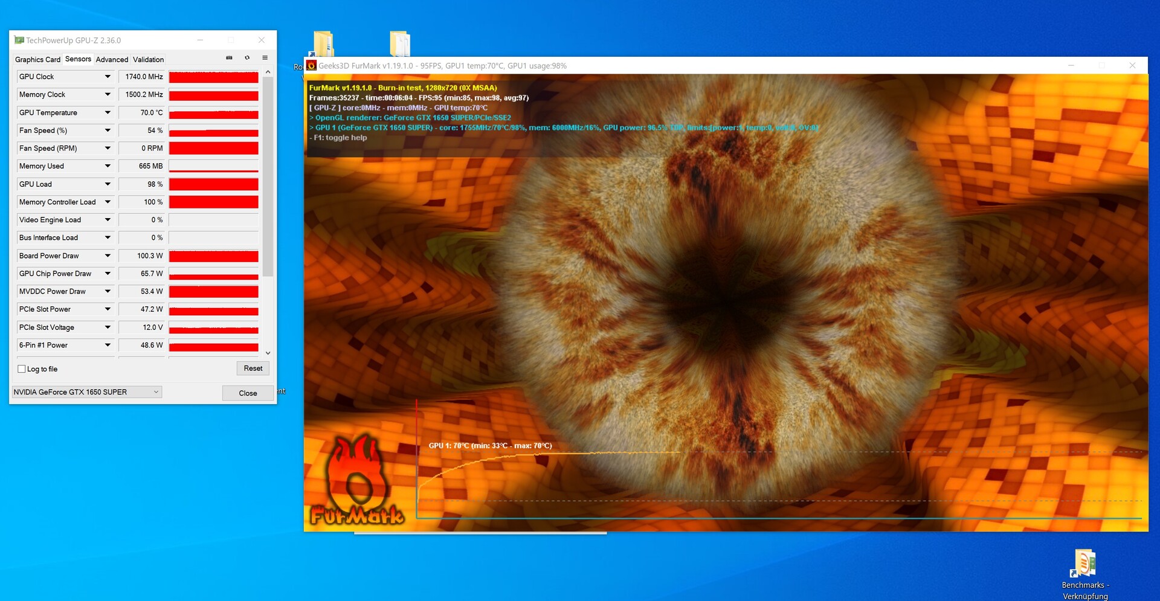
Task: Click the FurMark GPU 1 temperature graph label
Action: click(x=490, y=446)
